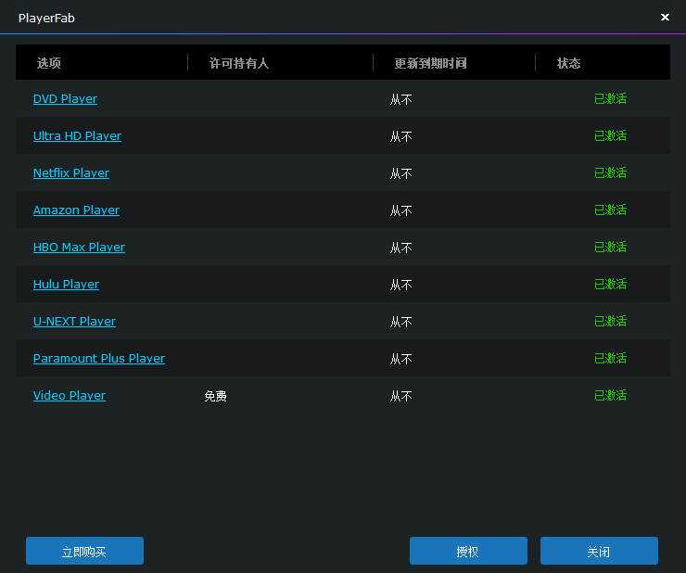Select the Amazon Player link
686x573 pixels.
pos(76,210)
